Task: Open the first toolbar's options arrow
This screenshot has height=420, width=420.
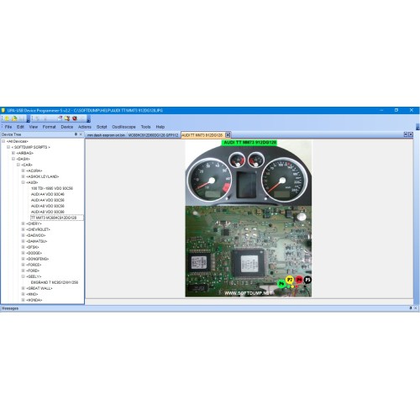Action: point(29,118)
